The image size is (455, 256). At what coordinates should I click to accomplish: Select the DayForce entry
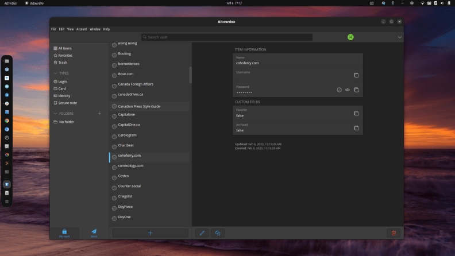[149, 208]
